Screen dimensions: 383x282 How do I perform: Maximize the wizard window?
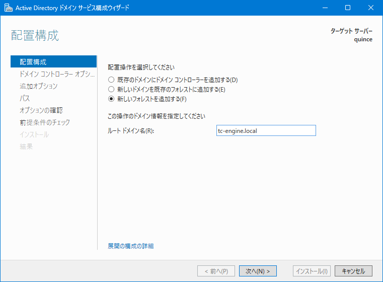[x=348, y=8]
